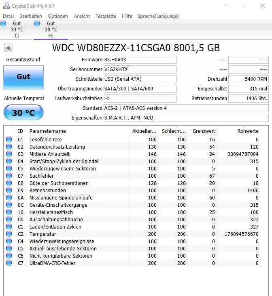The height and width of the screenshot is (296, 272).
Task: Click the Laufwerksbuchstaben field showing H:
Action: pyautogui.click(x=140, y=99)
